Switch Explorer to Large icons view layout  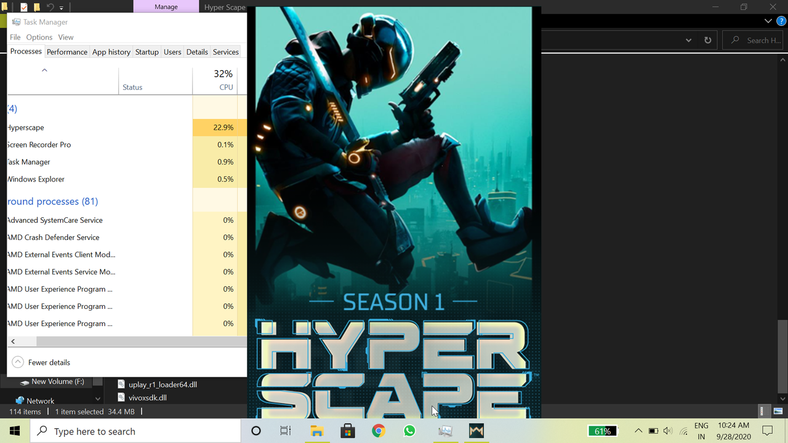click(x=778, y=411)
